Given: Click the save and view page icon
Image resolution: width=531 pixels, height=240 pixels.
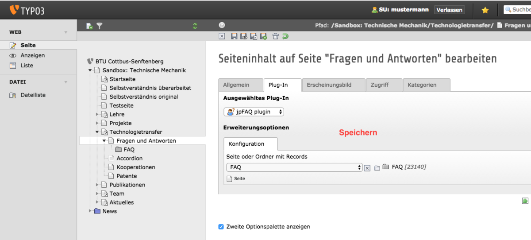Looking at the screenshot, I should tap(244, 36).
